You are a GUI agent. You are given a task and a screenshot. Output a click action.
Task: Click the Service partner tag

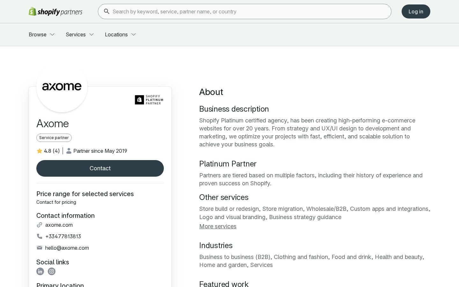[x=54, y=138]
